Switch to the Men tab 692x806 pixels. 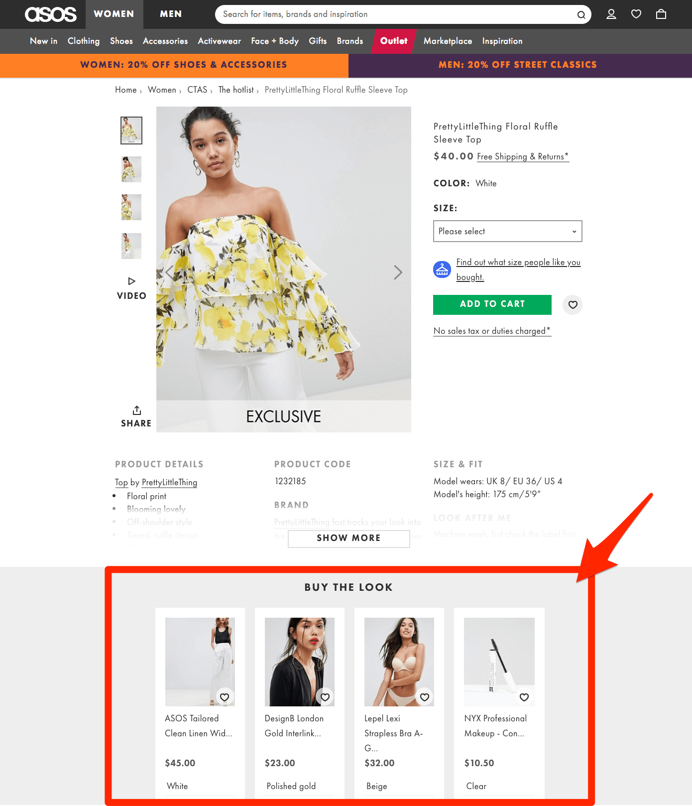171,14
